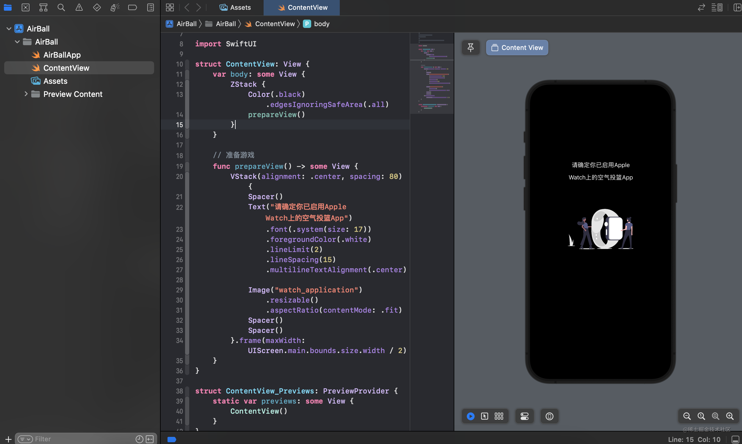Click the code minimap
This screenshot has width=742, height=444.
tap(431, 78)
